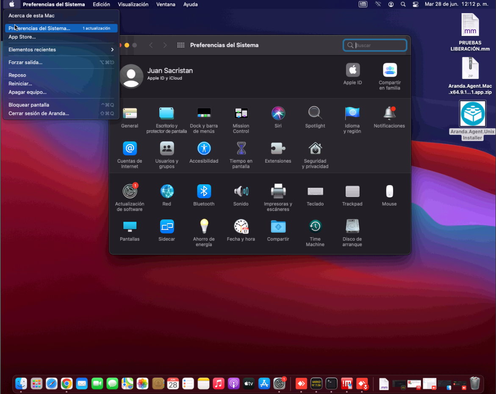The width and height of the screenshot is (496, 394).
Task: Open the Extensiones pane
Action: [278, 148]
